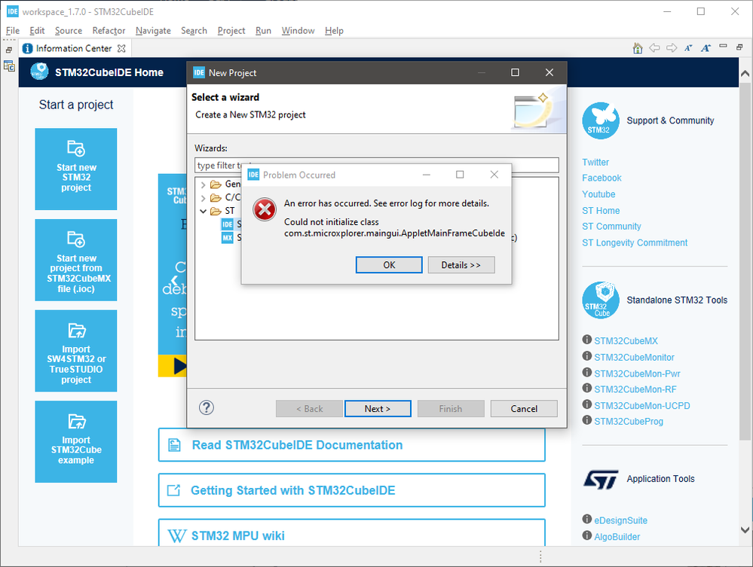
Task: Open the Twitter link
Action: 595,162
